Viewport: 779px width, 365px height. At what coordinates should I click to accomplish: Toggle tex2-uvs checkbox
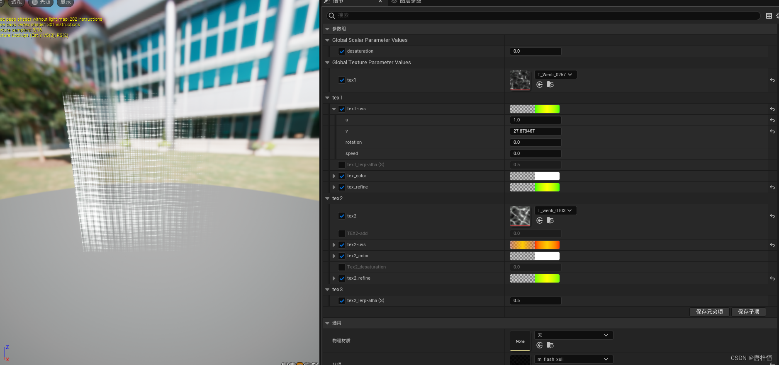[342, 245]
